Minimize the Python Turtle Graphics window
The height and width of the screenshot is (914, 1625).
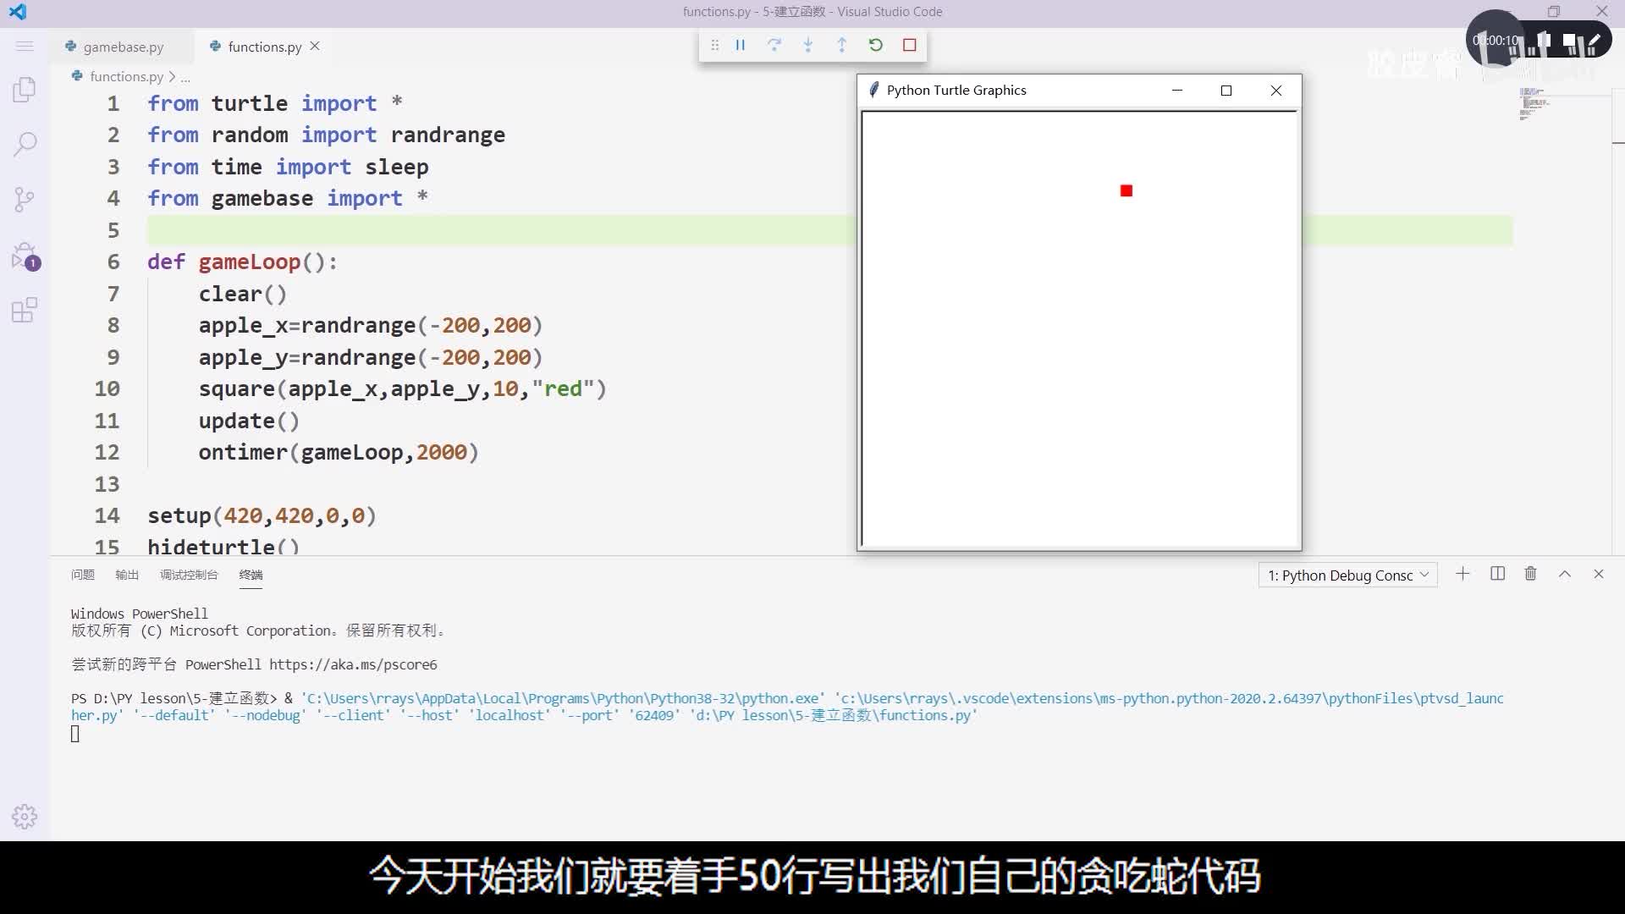(x=1176, y=91)
